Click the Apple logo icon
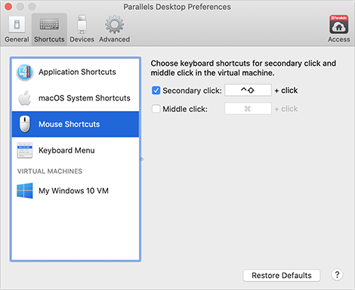The width and height of the screenshot is (355, 290). click(25, 98)
